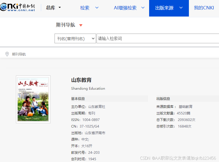Click 总被引次数 value 16848次
219x162 pixels.
pos(185,126)
